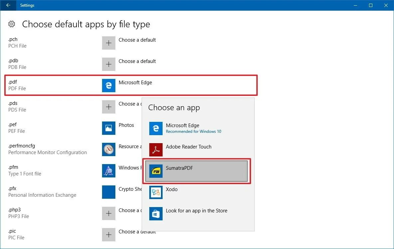Click Choose a default for .pdb

(137, 61)
